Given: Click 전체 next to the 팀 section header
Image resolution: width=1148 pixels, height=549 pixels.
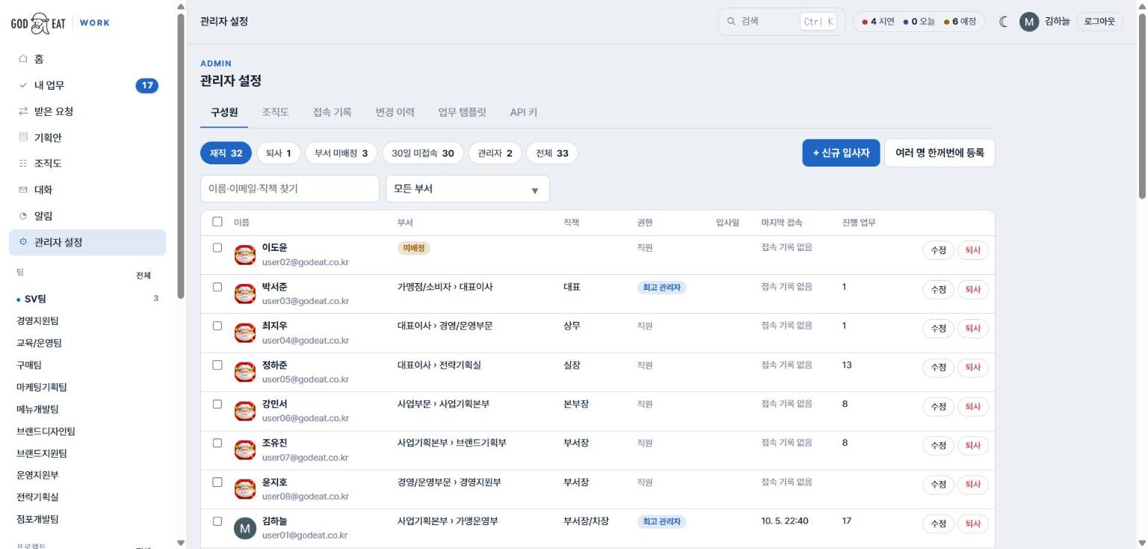Looking at the screenshot, I should (143, 276).
